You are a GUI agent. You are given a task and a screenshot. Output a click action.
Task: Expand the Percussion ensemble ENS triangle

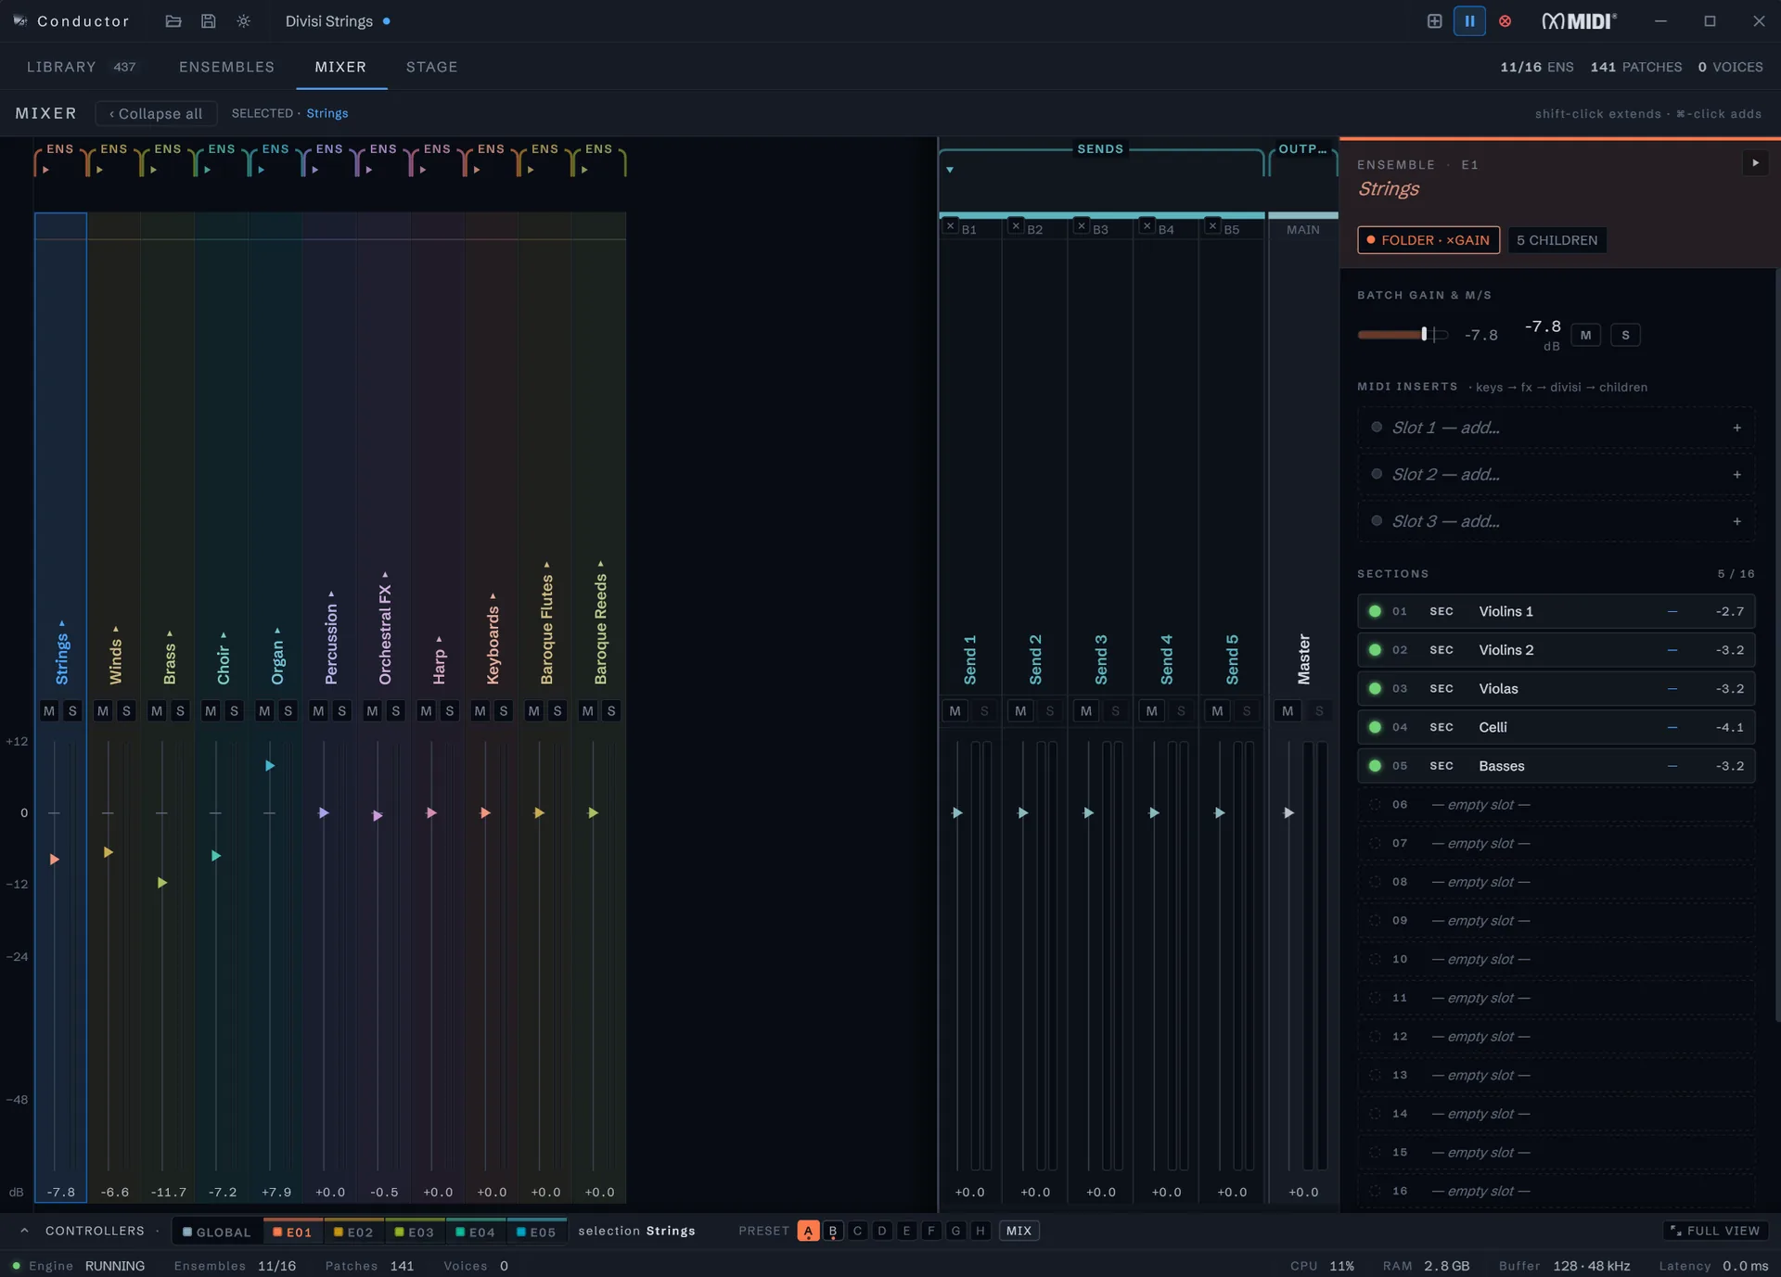314,170
